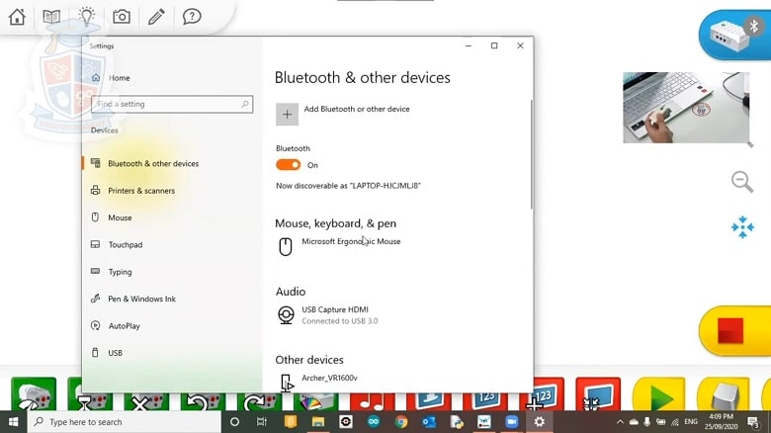The width and height of the screenshot is (771, 433).
Task: Click the Find a setting search field
Action: [172, 104]
